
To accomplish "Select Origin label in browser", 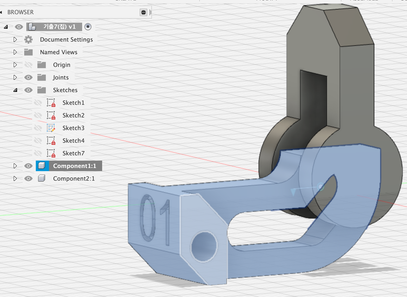I will point(62,65).
